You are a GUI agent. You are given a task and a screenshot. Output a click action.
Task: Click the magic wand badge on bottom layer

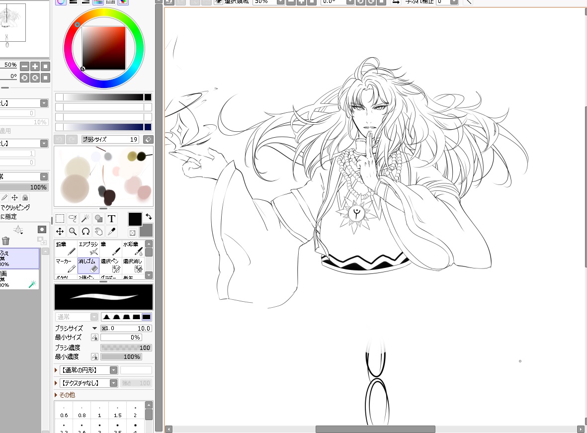coord(33,284)
